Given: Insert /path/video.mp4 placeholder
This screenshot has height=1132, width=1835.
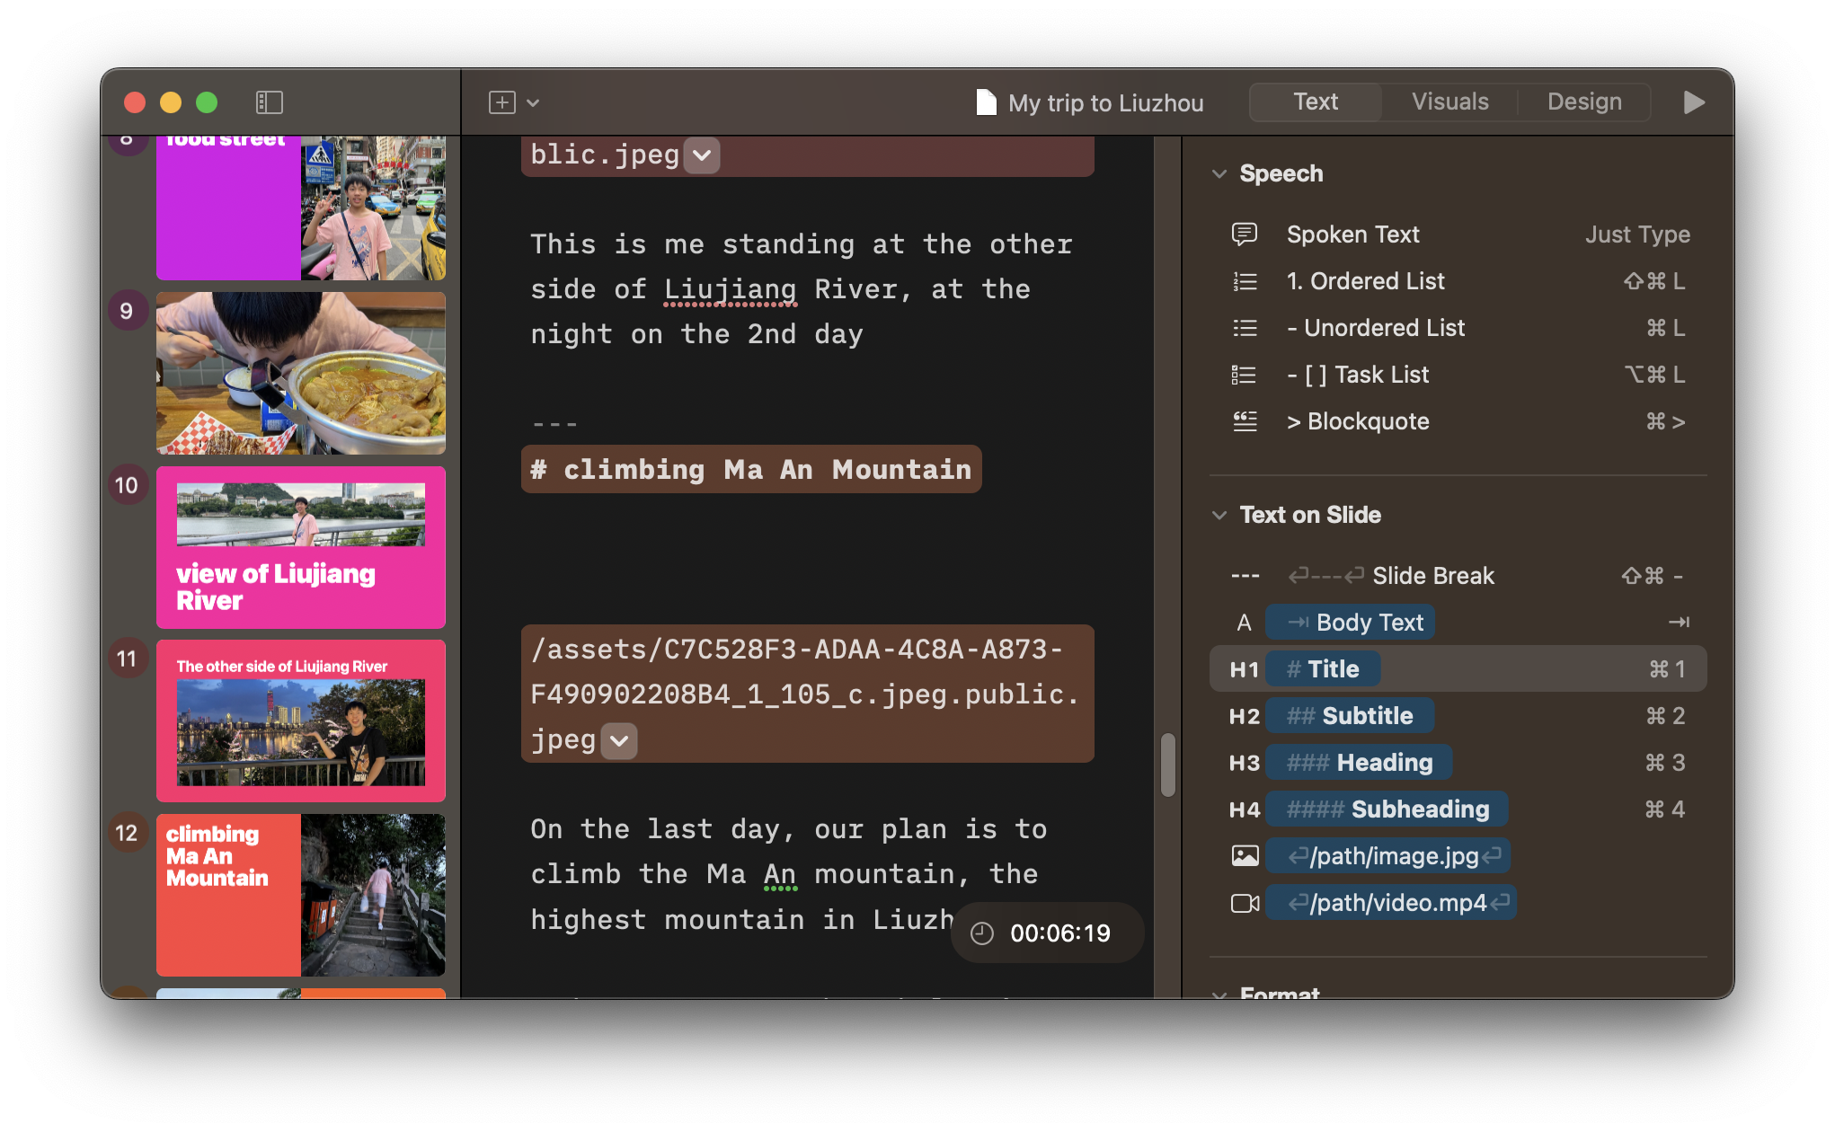Looking at the screenshot, I should point(1391,903).
